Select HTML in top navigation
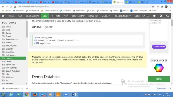Image resolution: width=173 pixels, height=97 pixels. pos(11,16)
